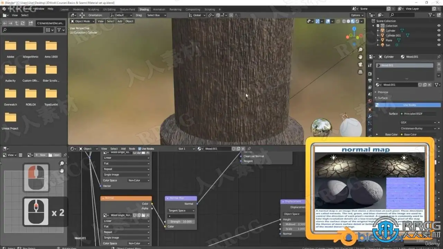Toggle visibility of the Sun object
Image resolution: width=443 pixels, height=249 pixels.
(439, 45)
